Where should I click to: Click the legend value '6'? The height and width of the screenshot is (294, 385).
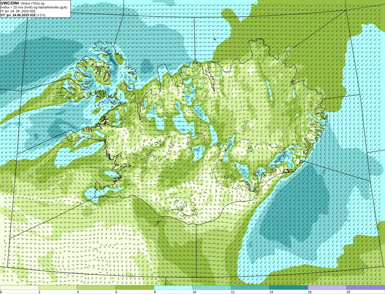click(x=116, y=292)
